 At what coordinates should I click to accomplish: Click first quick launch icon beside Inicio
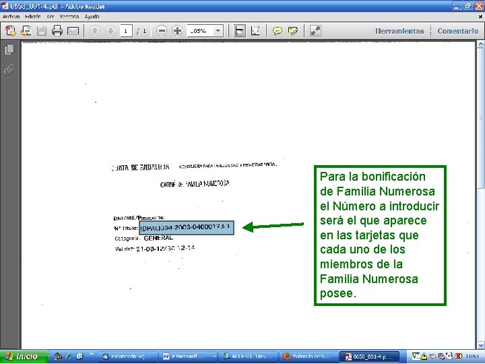pyautogui.click(x=58, y=357)
